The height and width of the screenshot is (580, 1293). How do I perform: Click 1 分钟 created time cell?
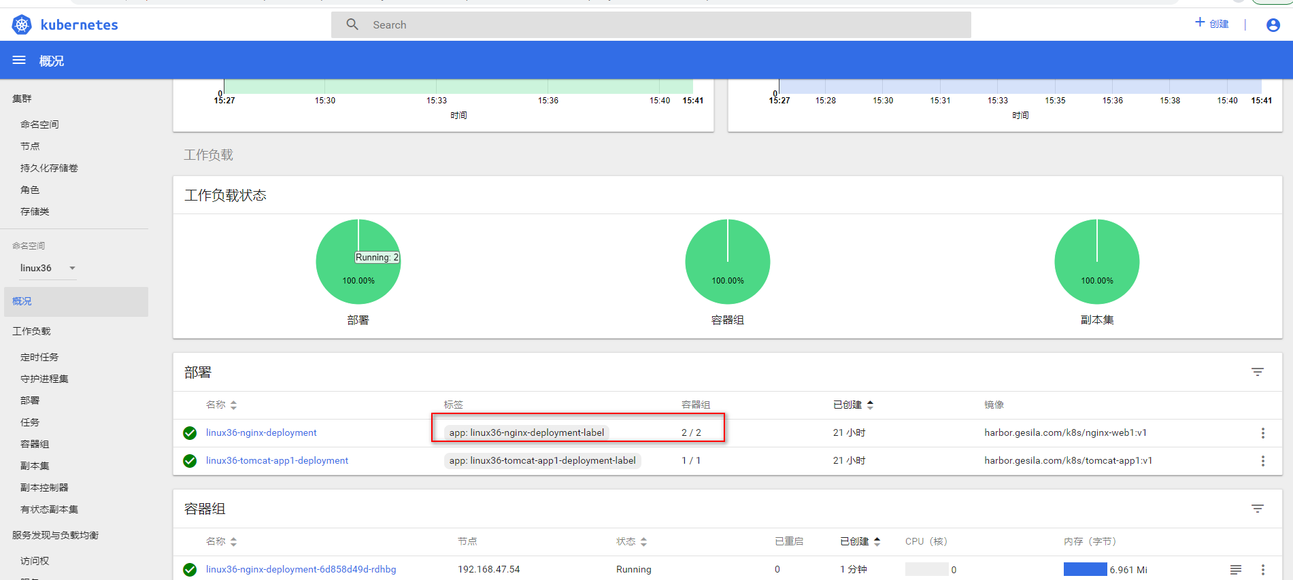click(853, 569)
